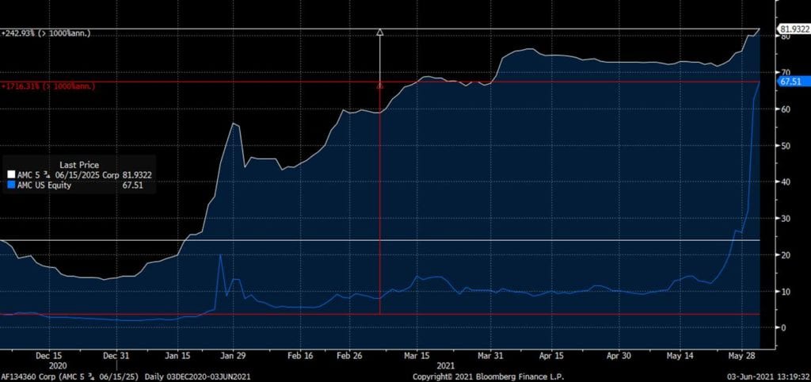Screen dimensions: 811x382
Task: Select the 'AMC US Equity' legend entry
Action: pos(44,185)
